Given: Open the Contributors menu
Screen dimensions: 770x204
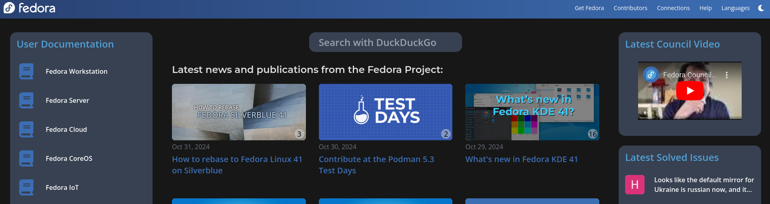Looking at the screenshot, I should coord(630,8).
